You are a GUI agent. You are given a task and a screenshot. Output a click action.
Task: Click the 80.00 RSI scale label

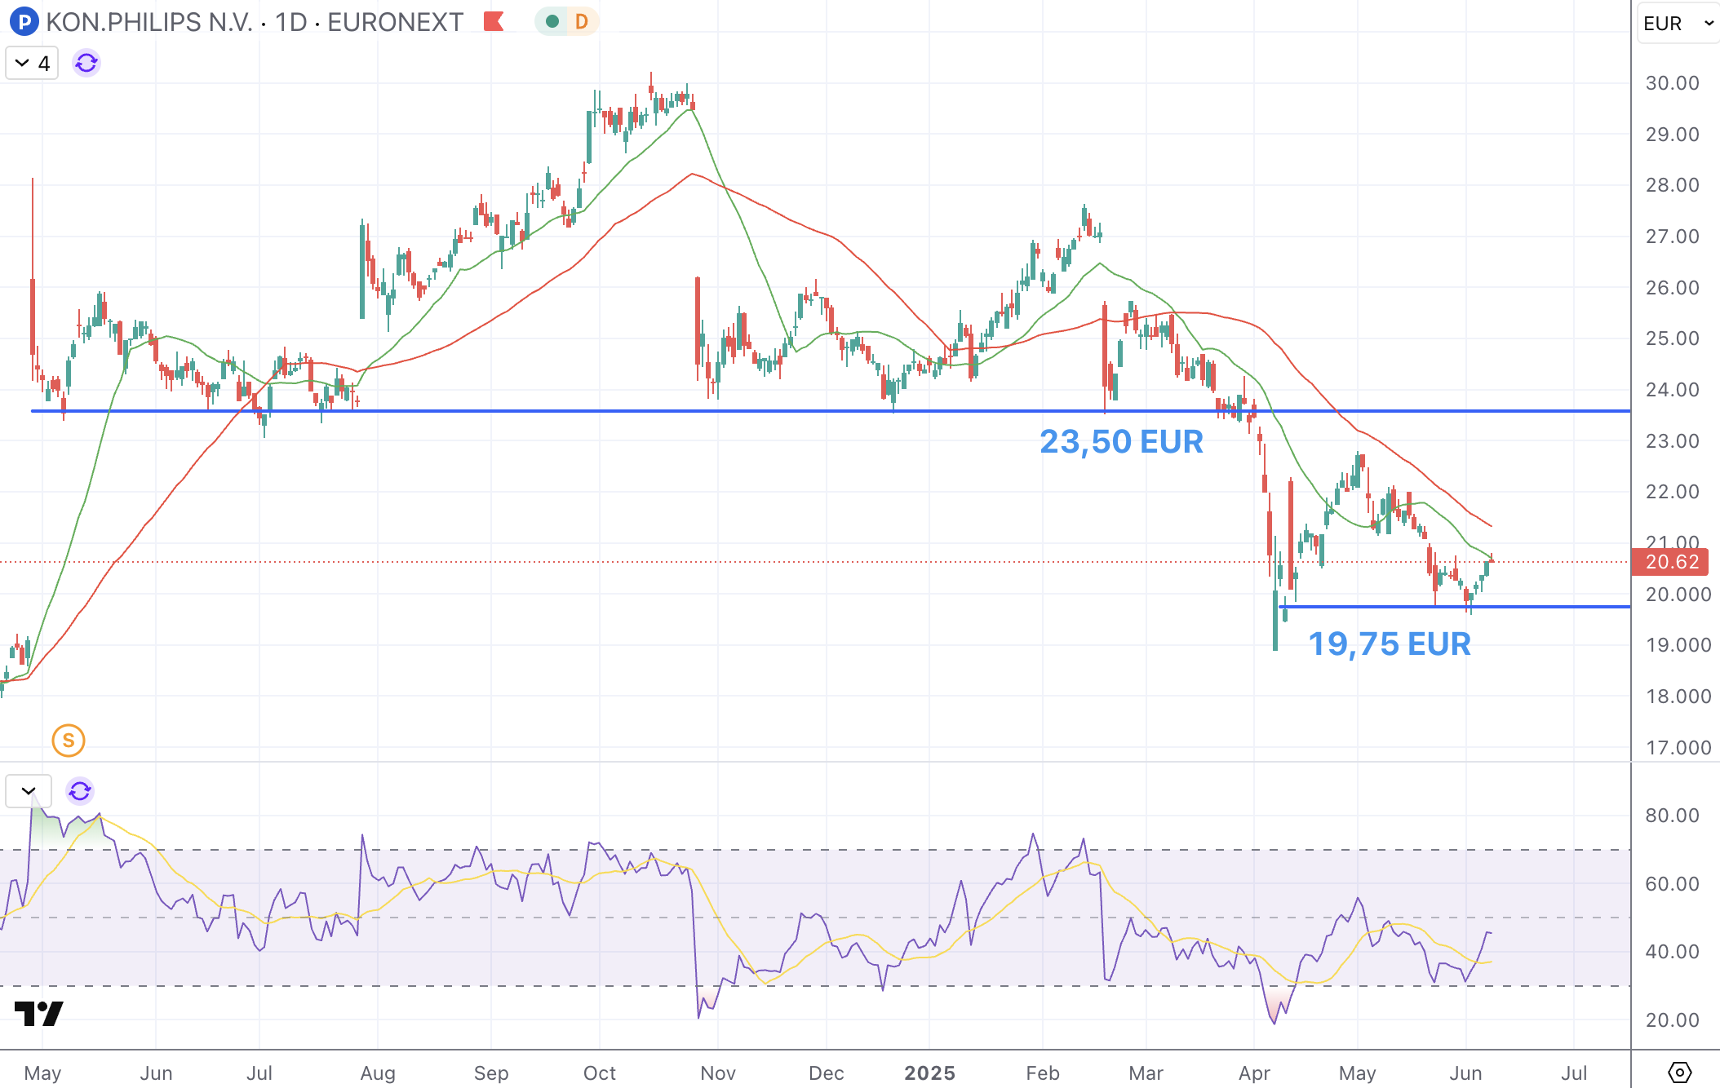click(1672, 816)
